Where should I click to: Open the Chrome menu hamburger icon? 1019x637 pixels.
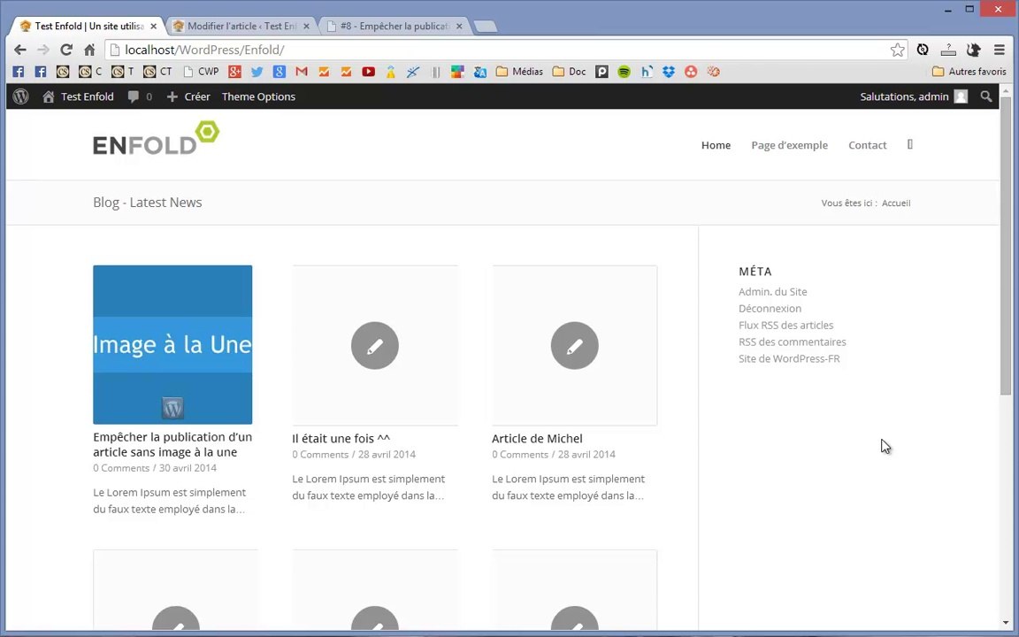(1000, 50)
